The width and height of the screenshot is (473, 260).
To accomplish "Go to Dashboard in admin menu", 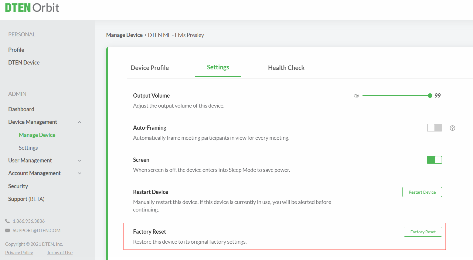I will point(21,109).
